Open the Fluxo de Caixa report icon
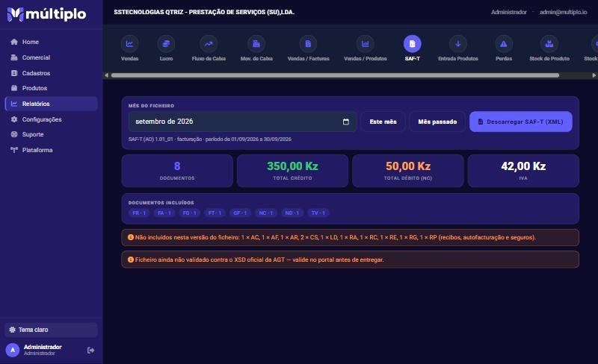 click(209, 44)
